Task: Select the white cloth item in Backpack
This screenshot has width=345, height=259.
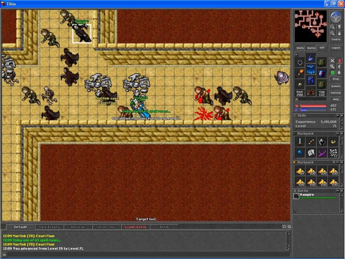Action: coord(311,153)
